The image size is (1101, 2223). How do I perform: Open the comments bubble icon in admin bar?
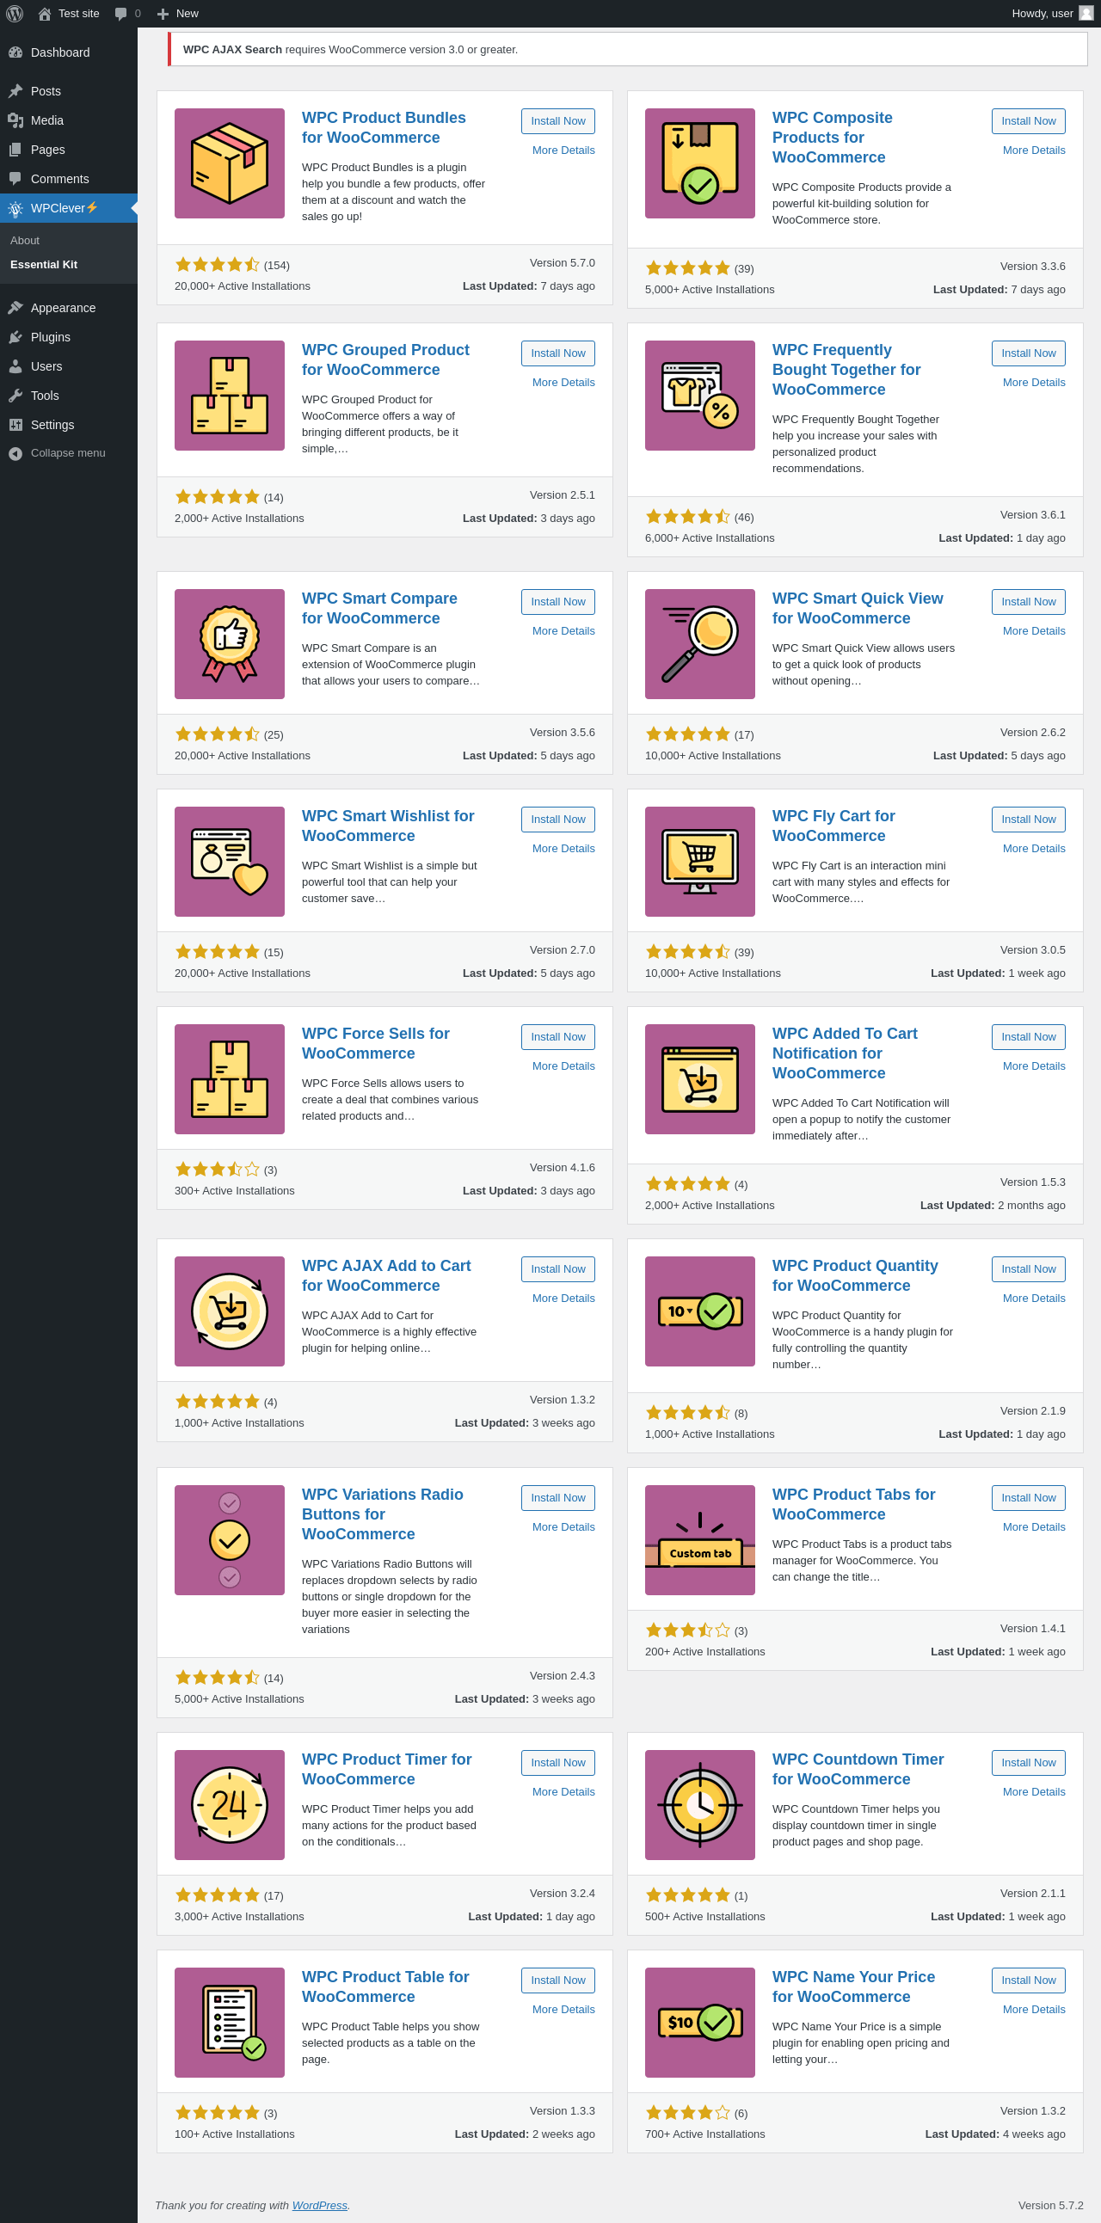[120, 14]
